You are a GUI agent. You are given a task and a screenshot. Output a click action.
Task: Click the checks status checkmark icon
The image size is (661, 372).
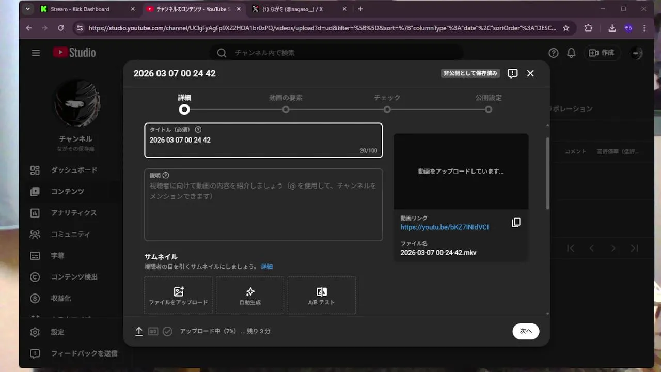click(167, 331)
